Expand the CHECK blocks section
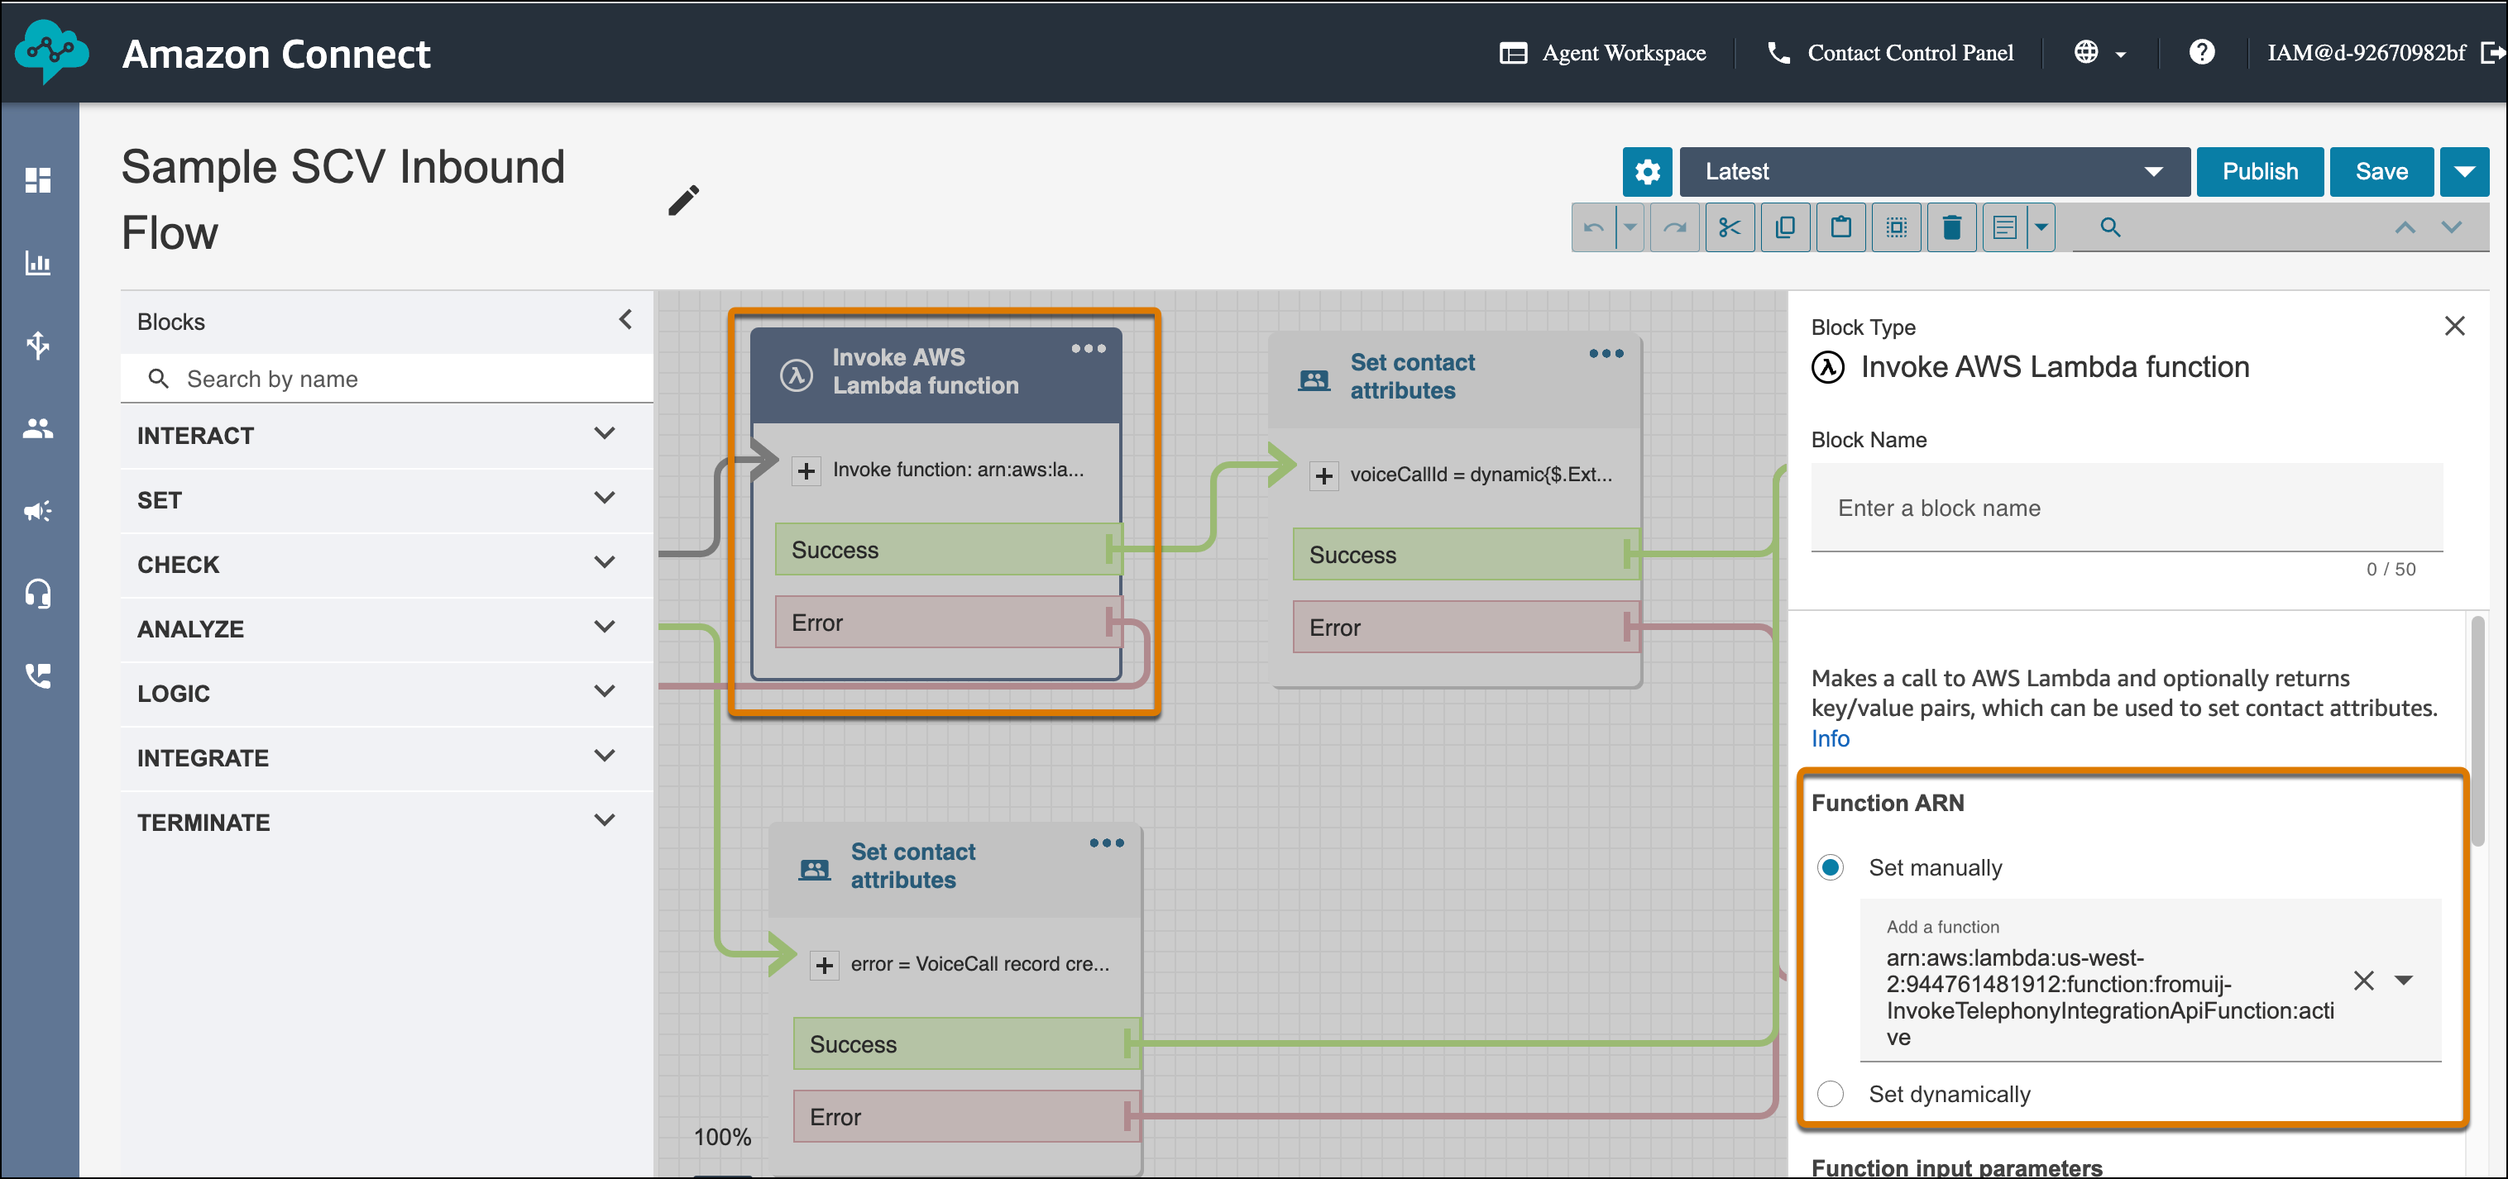Viewport: 2508px width, 1179px height. [386, 564]
